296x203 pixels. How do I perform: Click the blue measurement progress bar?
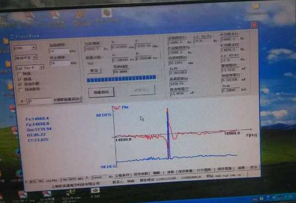121,79
